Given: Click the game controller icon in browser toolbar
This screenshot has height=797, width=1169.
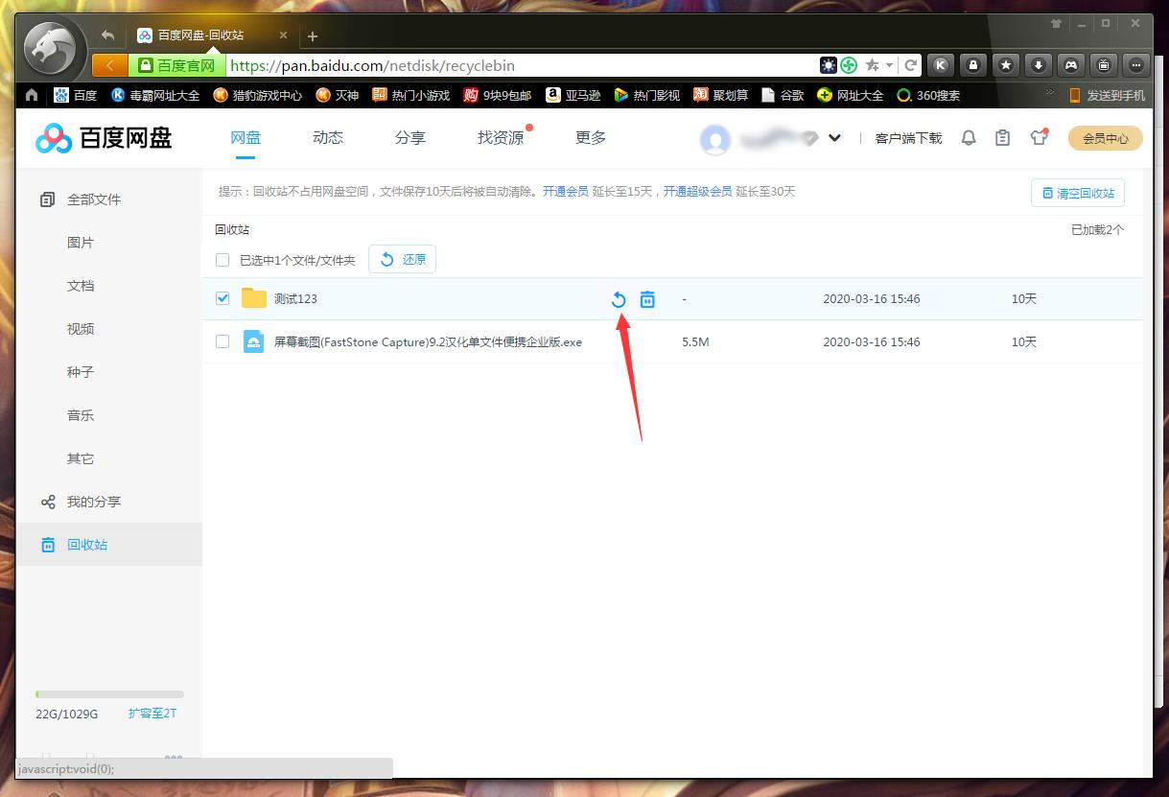Looking at the screenshot, I should click(x=1069, y=64).
